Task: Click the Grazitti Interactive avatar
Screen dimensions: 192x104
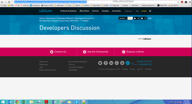Action: 130,18
